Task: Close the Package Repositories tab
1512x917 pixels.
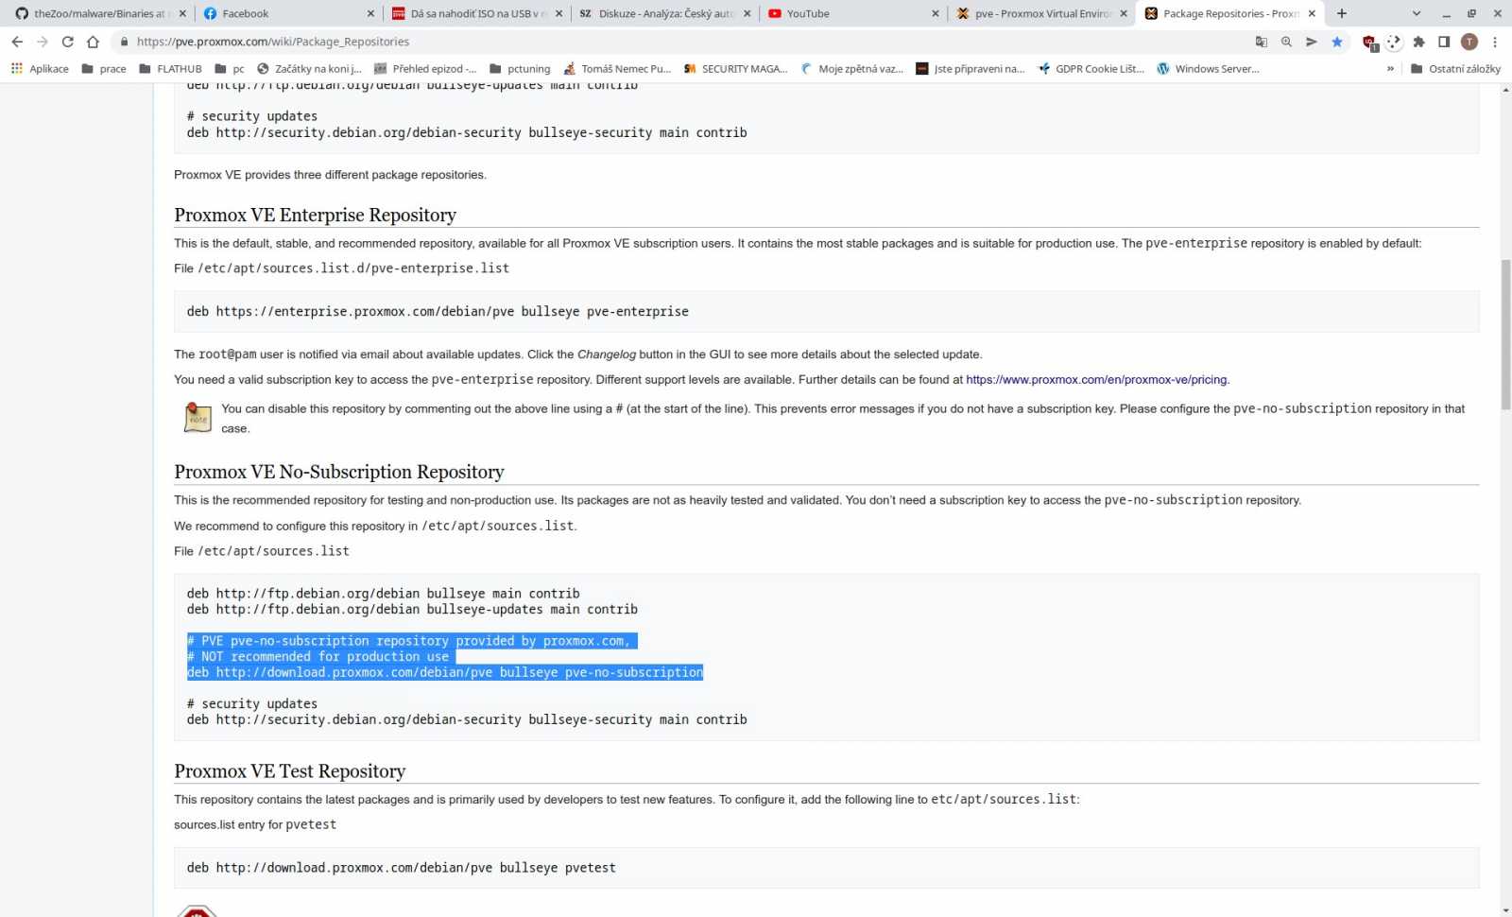Action: click(x=1312, y=13)
